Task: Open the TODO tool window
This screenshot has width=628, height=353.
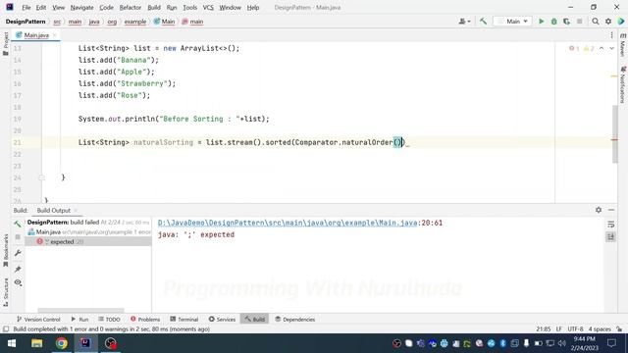Action: 109,319
